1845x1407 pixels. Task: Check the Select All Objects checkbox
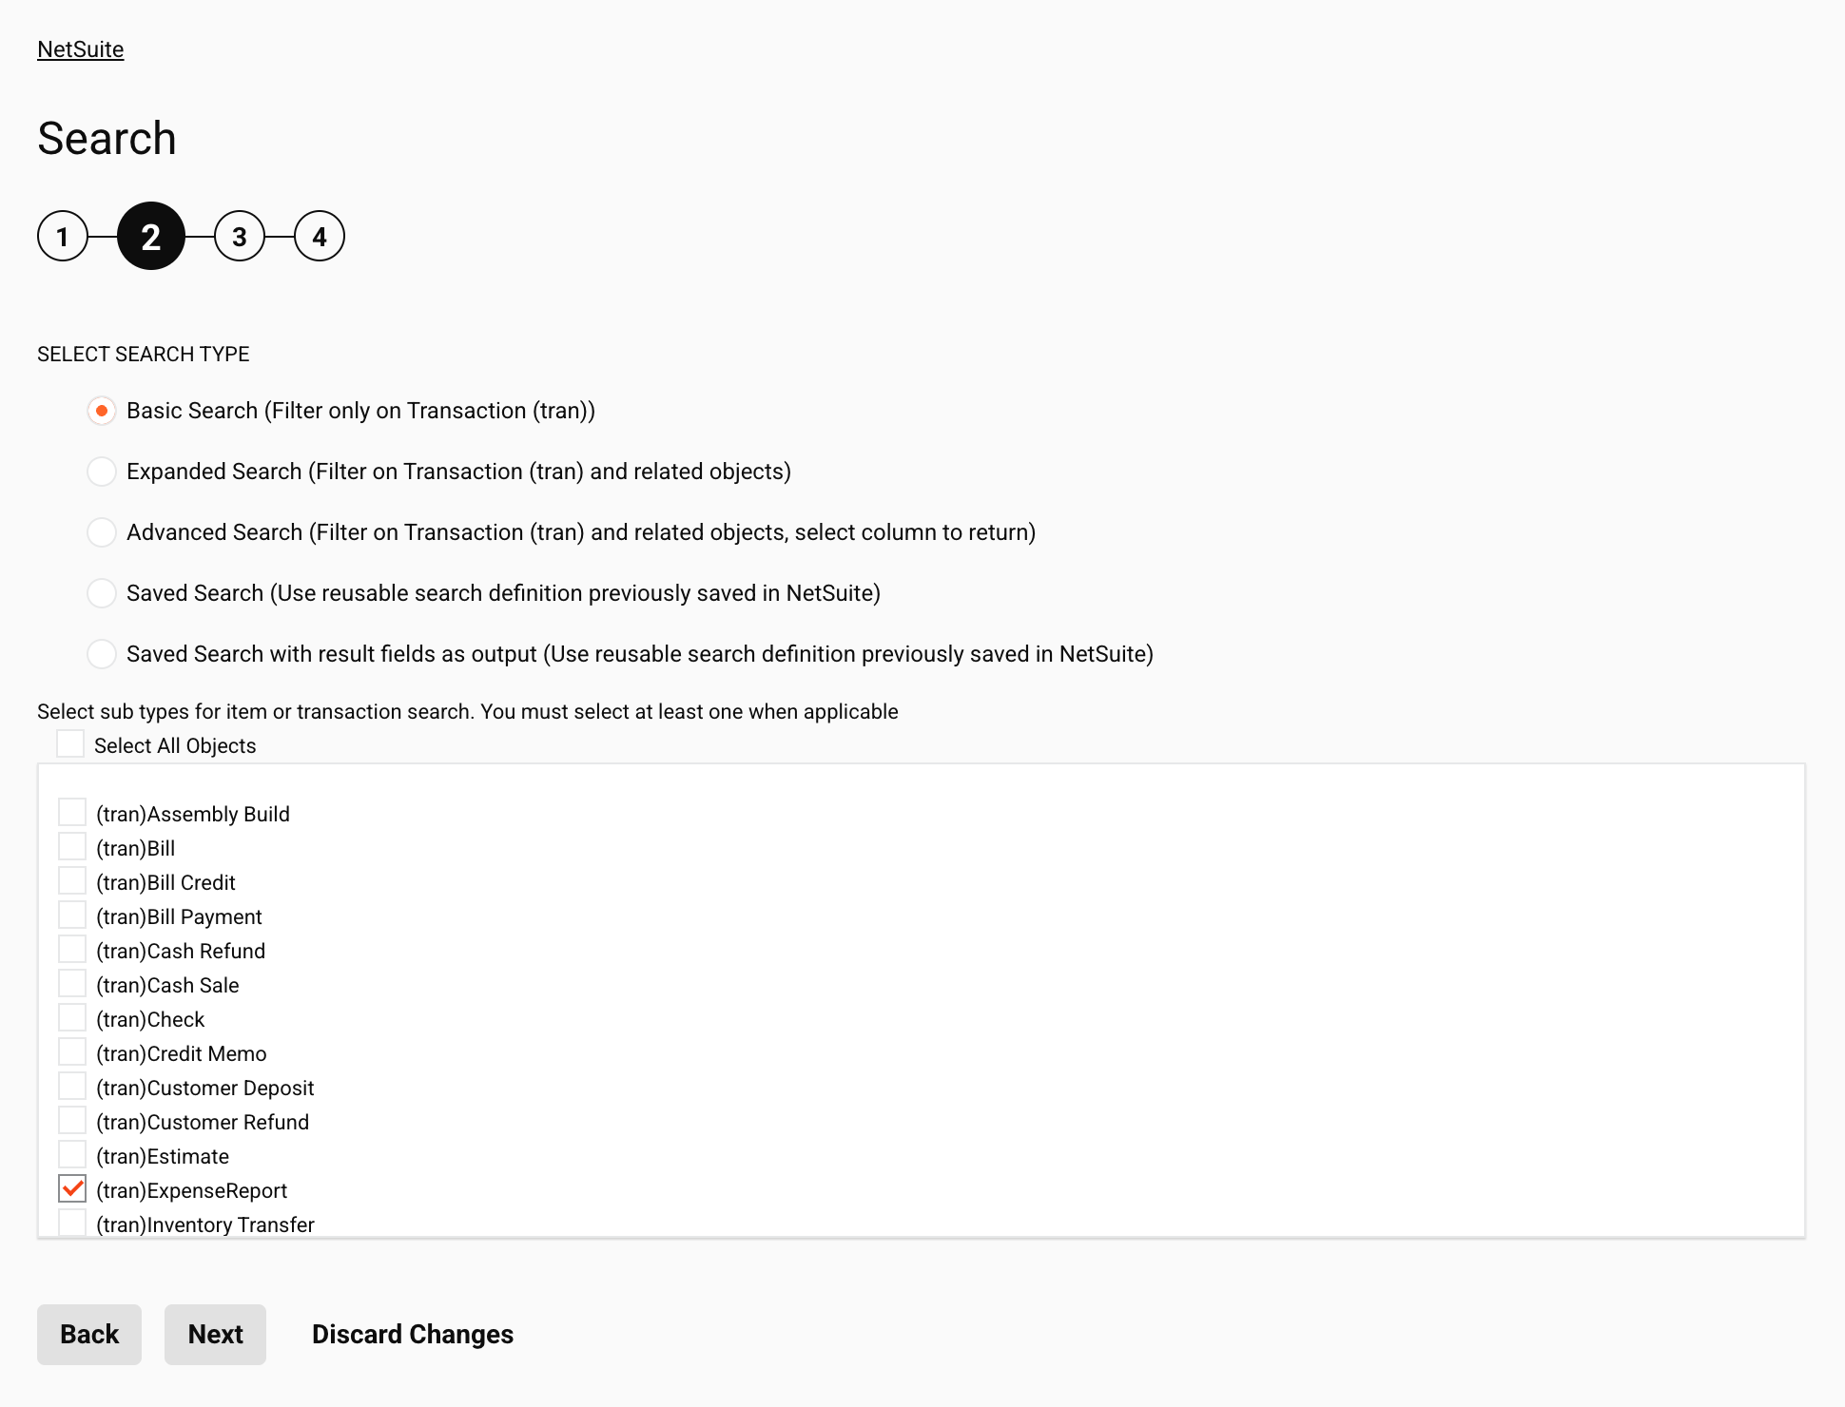pos(70,744)
